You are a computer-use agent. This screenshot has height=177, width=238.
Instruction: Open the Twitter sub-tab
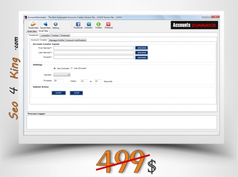pyautogui.click(x=55, y=35)
